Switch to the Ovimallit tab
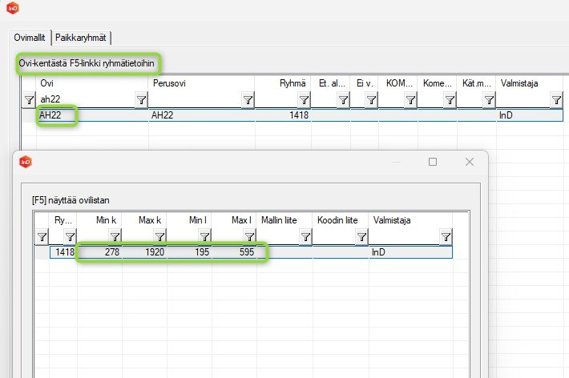Image resolution: width=569 pixels, height=378 pixels. point(30,38)
